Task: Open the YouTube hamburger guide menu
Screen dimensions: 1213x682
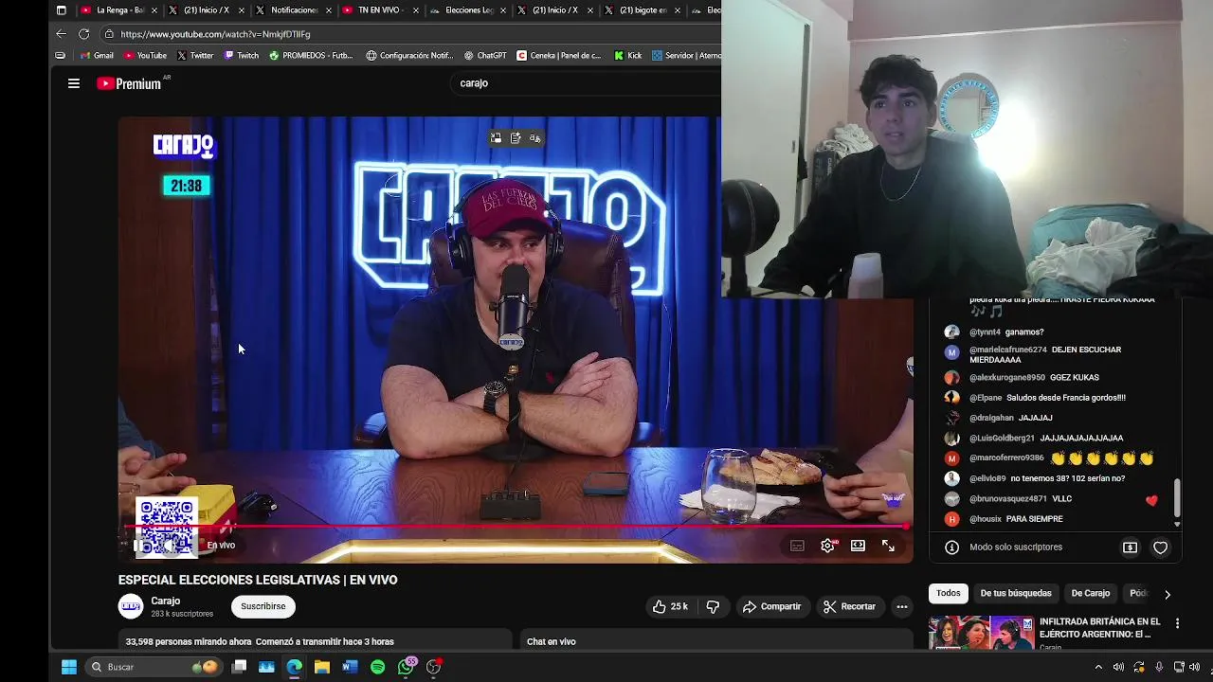Action: point(73,83)
